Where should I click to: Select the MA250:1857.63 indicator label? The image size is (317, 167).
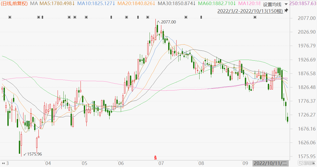[x=303, y=4]
